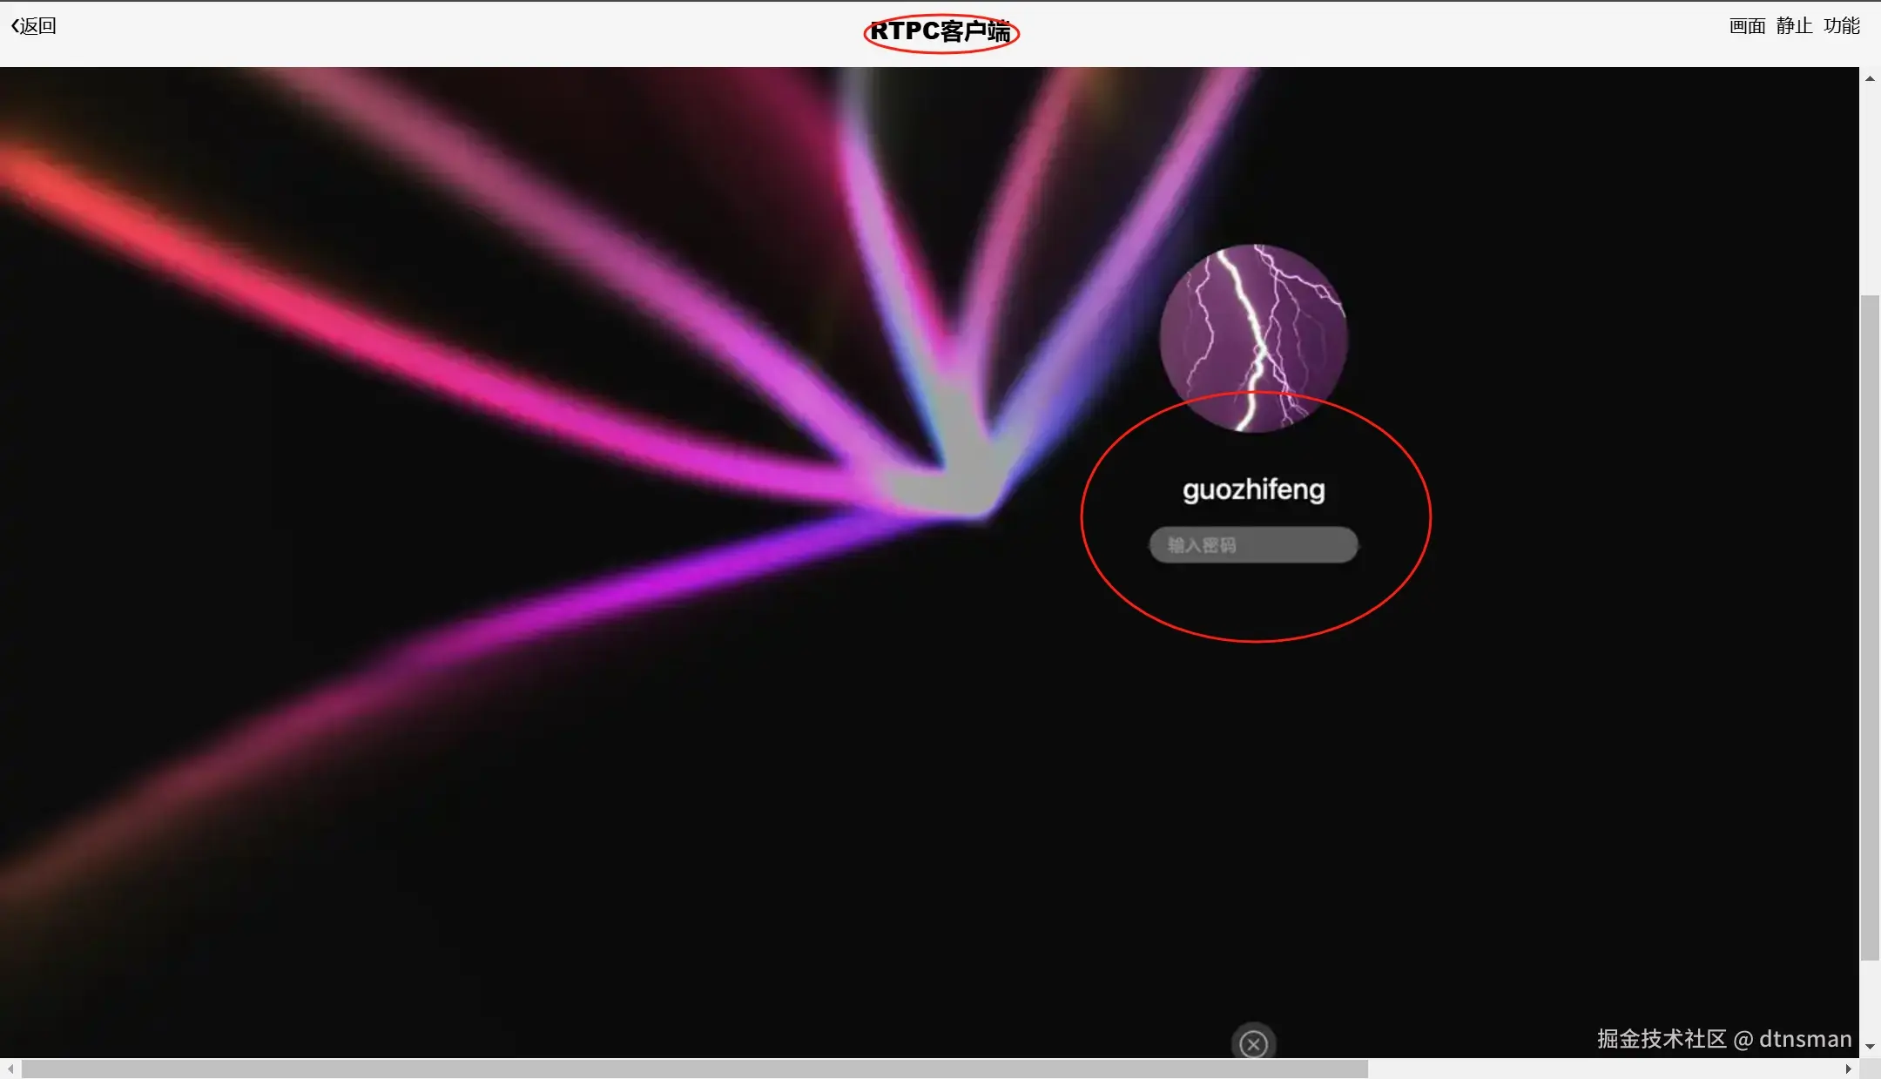Click the 掘金技术社区 @ dtnsman watermark
The image size is (1881, 1079).
1723,1039
